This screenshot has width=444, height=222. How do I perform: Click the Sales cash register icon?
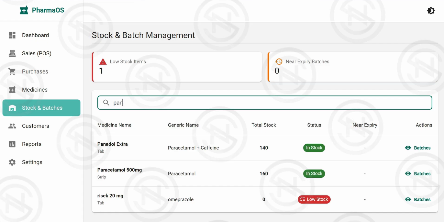(12, 53)
